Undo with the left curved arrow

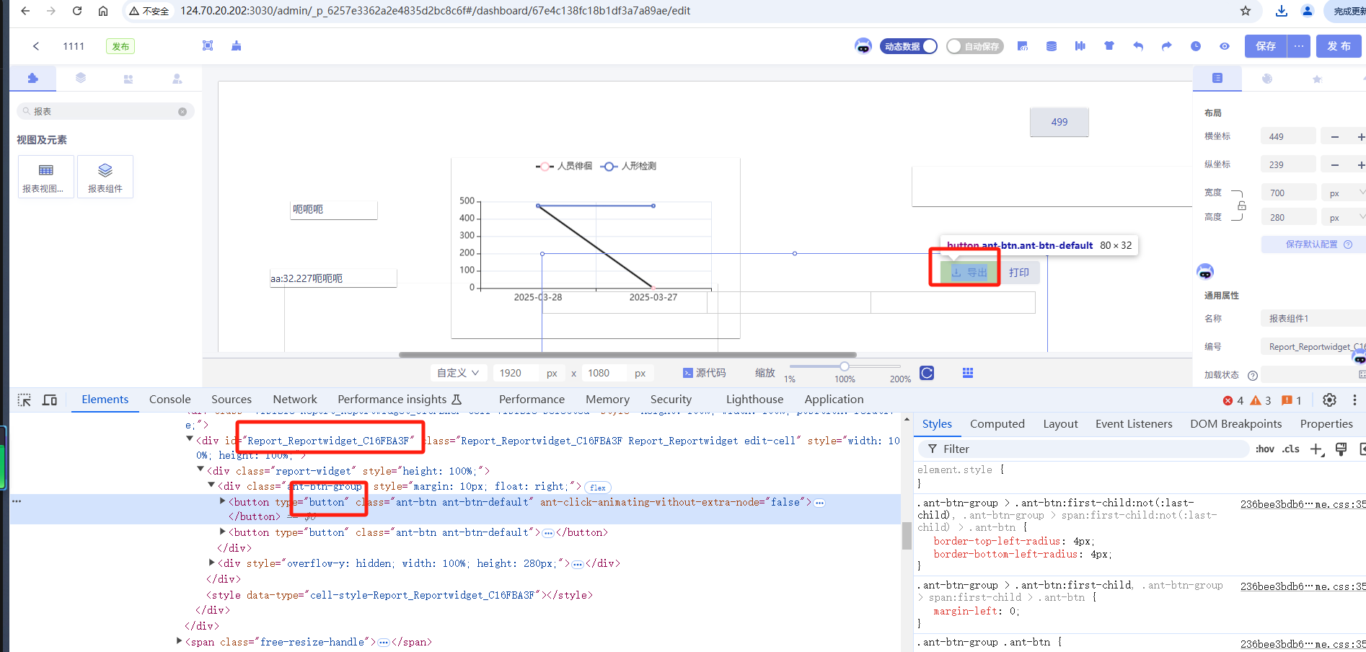pyautogui.click(x=1138, y=46)
